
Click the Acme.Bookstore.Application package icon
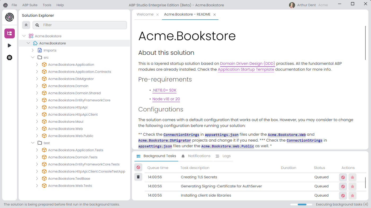click(44, 65)
